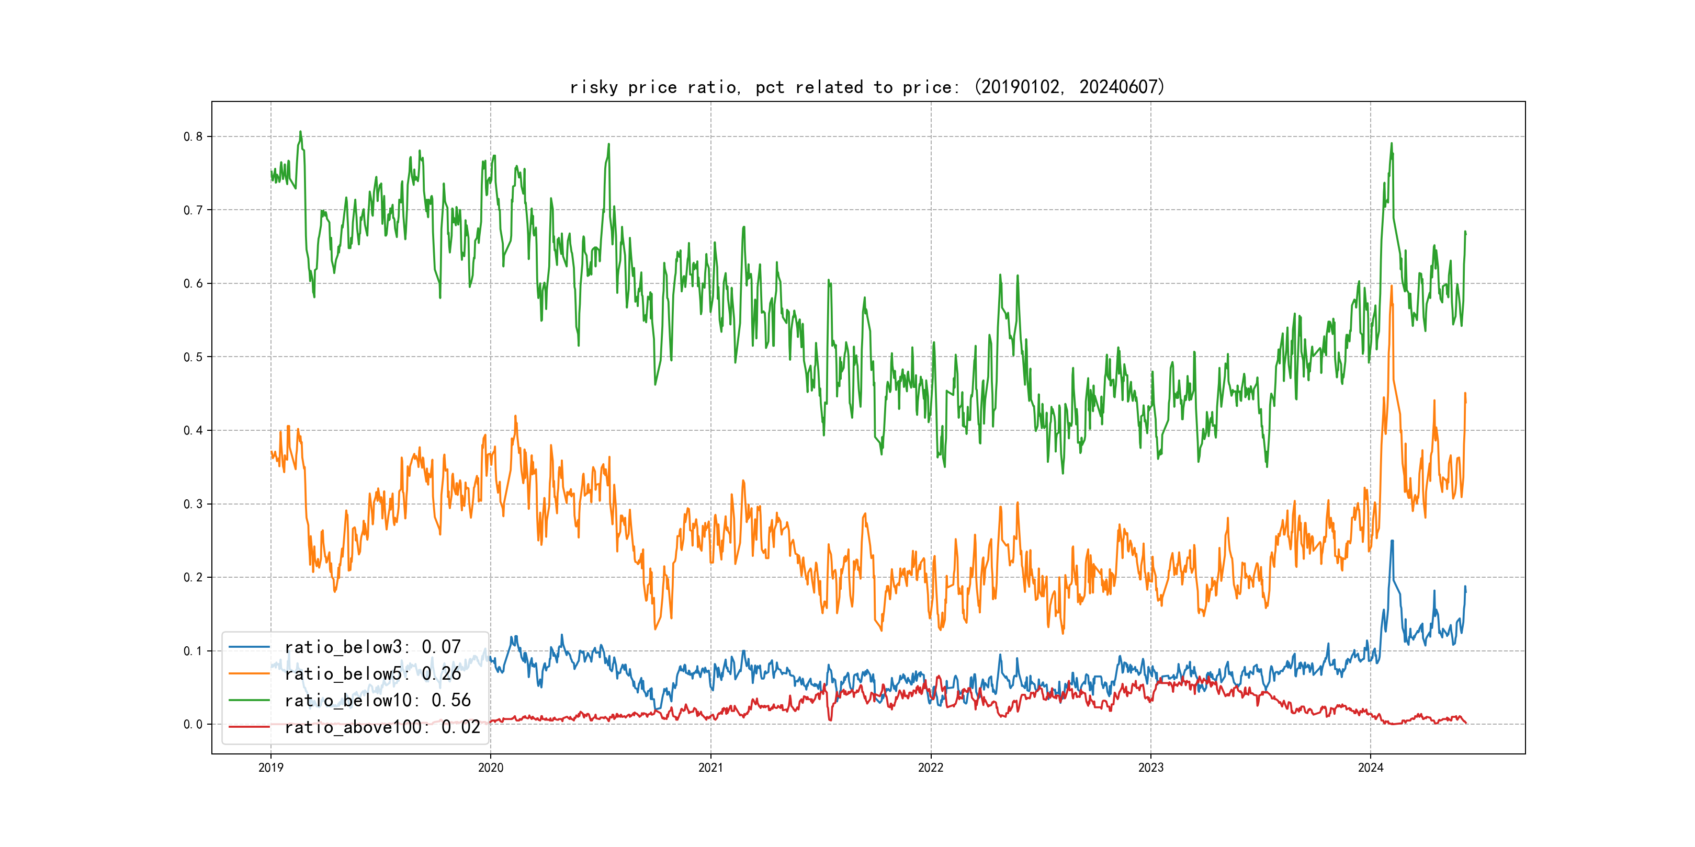Select the 'ratio_below5: 0.26' legend label

[x=372, y=673]
